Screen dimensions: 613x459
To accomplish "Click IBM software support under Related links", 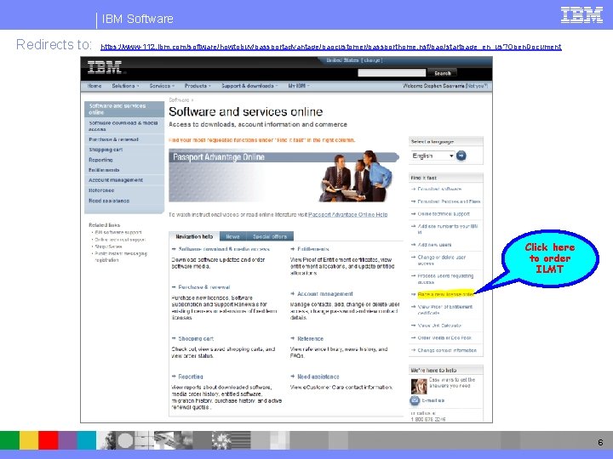I will (118, 232).
